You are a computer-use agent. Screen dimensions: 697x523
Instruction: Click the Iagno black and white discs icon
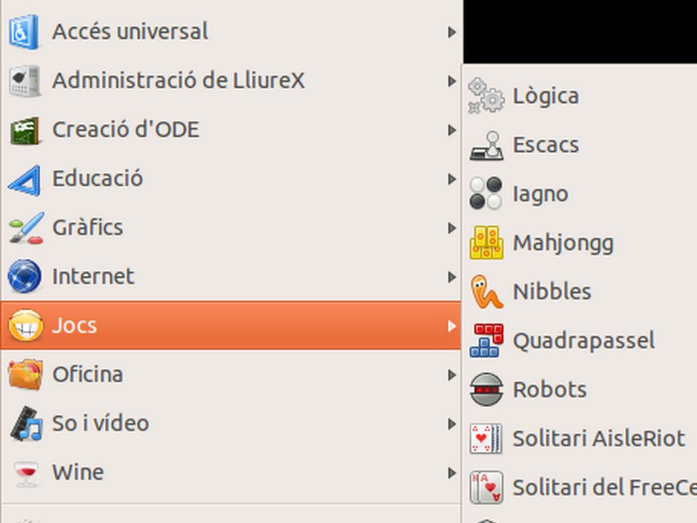click(486, 193)
